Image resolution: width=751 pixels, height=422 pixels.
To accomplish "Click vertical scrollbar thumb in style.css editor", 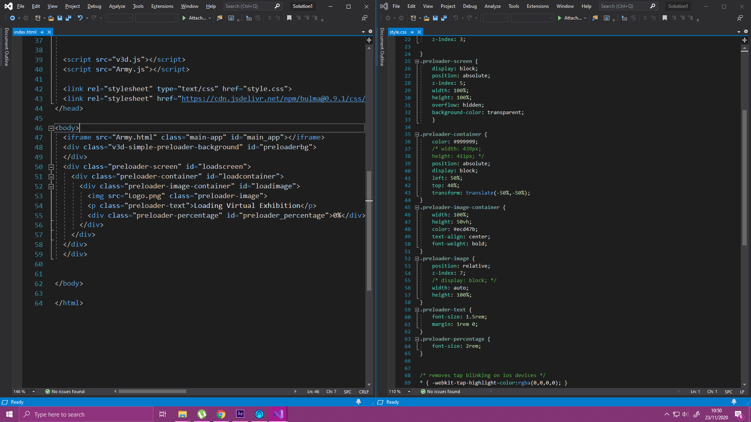I will pyautogui.click(x=744, y=178).
